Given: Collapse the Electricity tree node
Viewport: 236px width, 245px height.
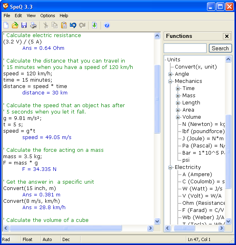Looking at the screenshot, I should pyautogui.click(x=170, y=167).
